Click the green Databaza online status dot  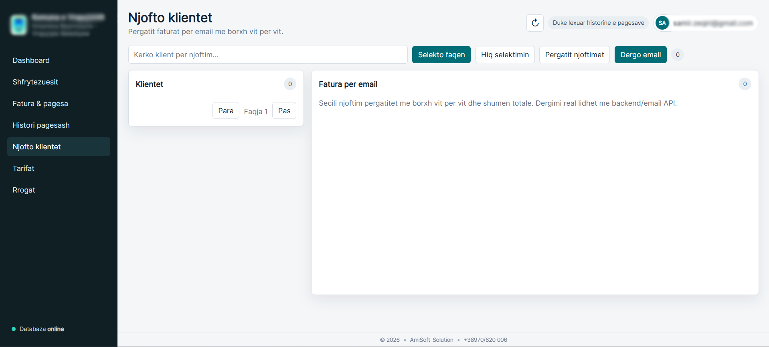click(x=14, y=329)
